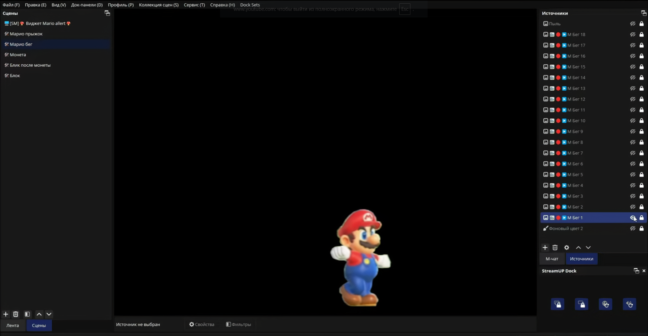648x336 pixels.
Task: Move source down with arrow
Action: pyautogui.click(x=588, y=247)
